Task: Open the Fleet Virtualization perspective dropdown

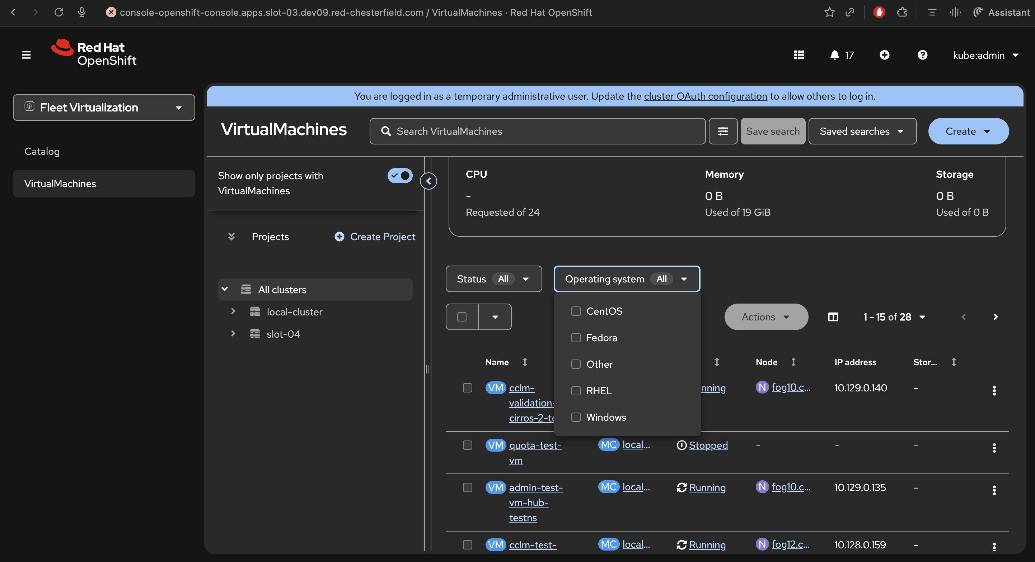Action: tap(104, 108)
